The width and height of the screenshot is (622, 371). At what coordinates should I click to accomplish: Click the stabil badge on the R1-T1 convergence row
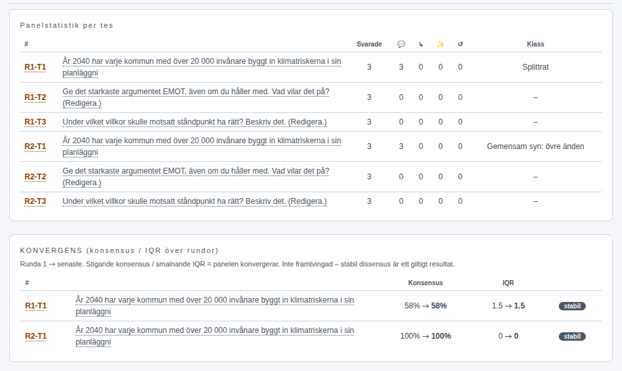pos(572,306)
